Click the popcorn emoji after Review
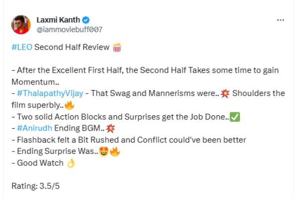 coord(117,48)
